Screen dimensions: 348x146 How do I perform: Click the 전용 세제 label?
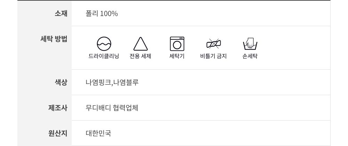(140, 56)
